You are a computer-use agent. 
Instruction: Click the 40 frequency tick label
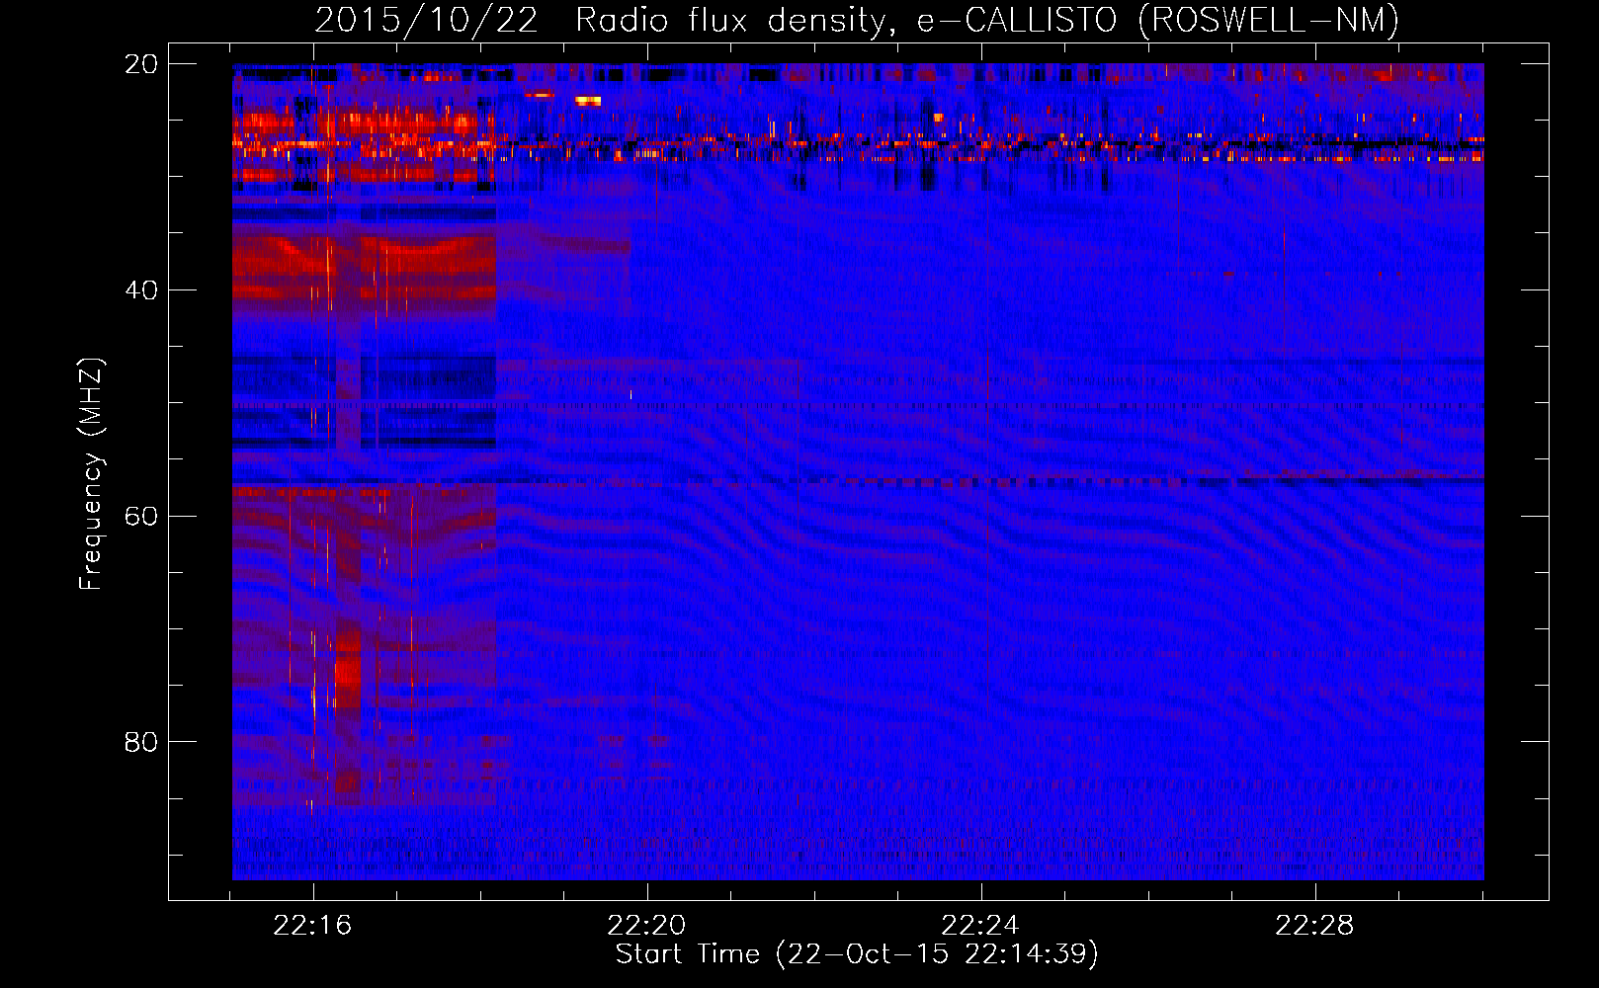[x=141, y=290]
